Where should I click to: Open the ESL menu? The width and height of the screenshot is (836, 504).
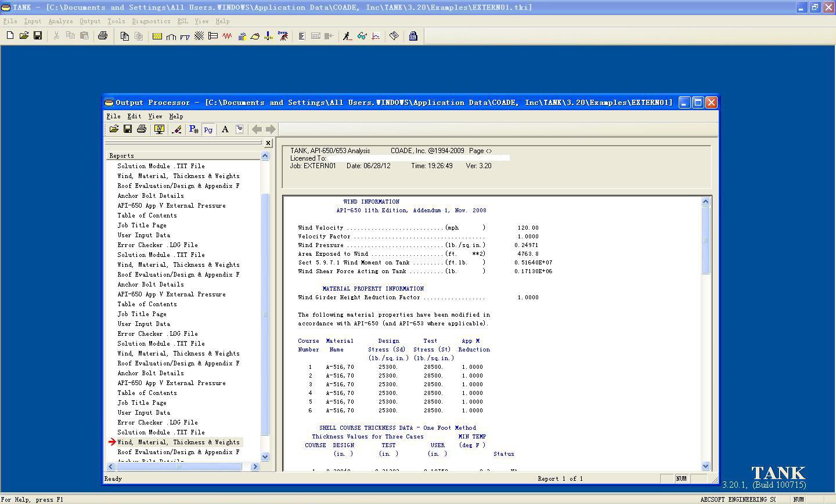(x=182, y=21)
